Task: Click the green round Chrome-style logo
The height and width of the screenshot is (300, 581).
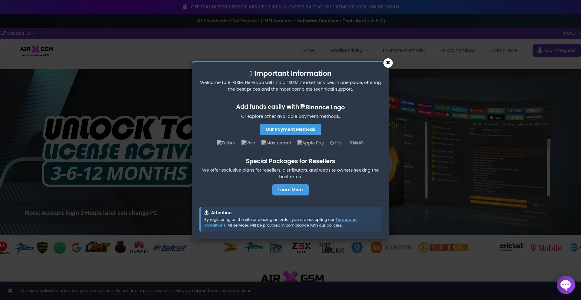Action: coord(60,248)
